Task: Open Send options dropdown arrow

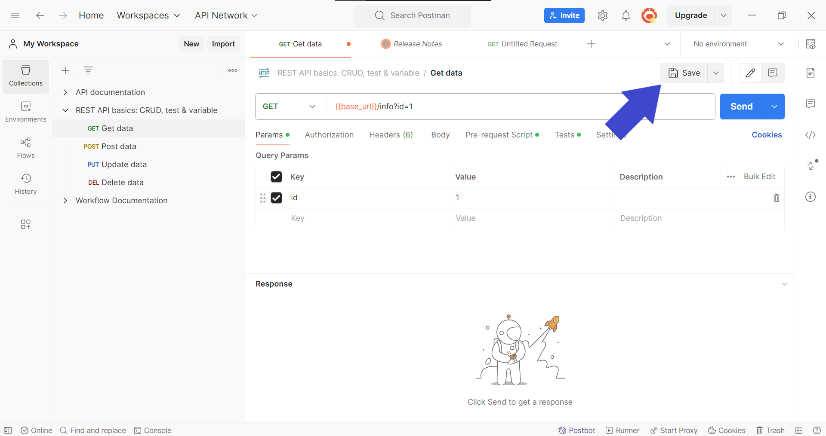Action: tap(774, 107)
